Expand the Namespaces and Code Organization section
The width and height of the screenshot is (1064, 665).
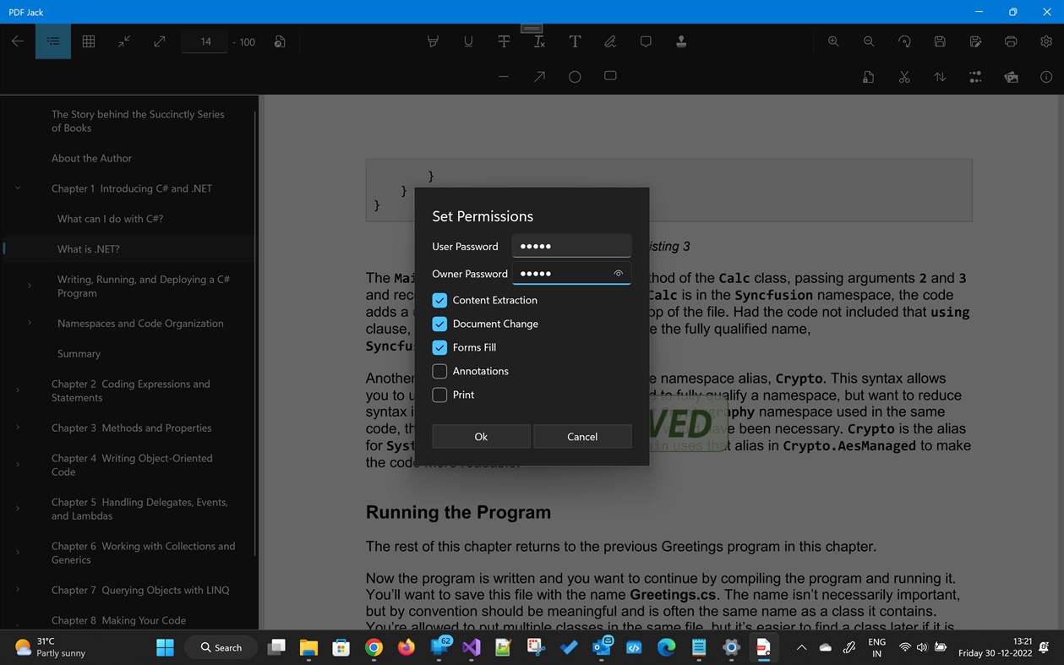[30, 323]
